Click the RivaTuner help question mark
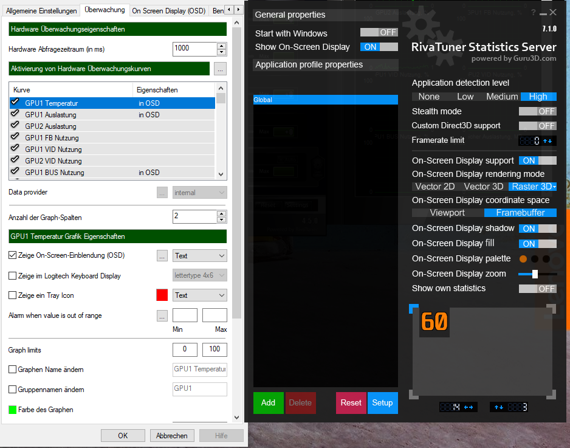Screen dimensions: 570x448 coord(533,12)
